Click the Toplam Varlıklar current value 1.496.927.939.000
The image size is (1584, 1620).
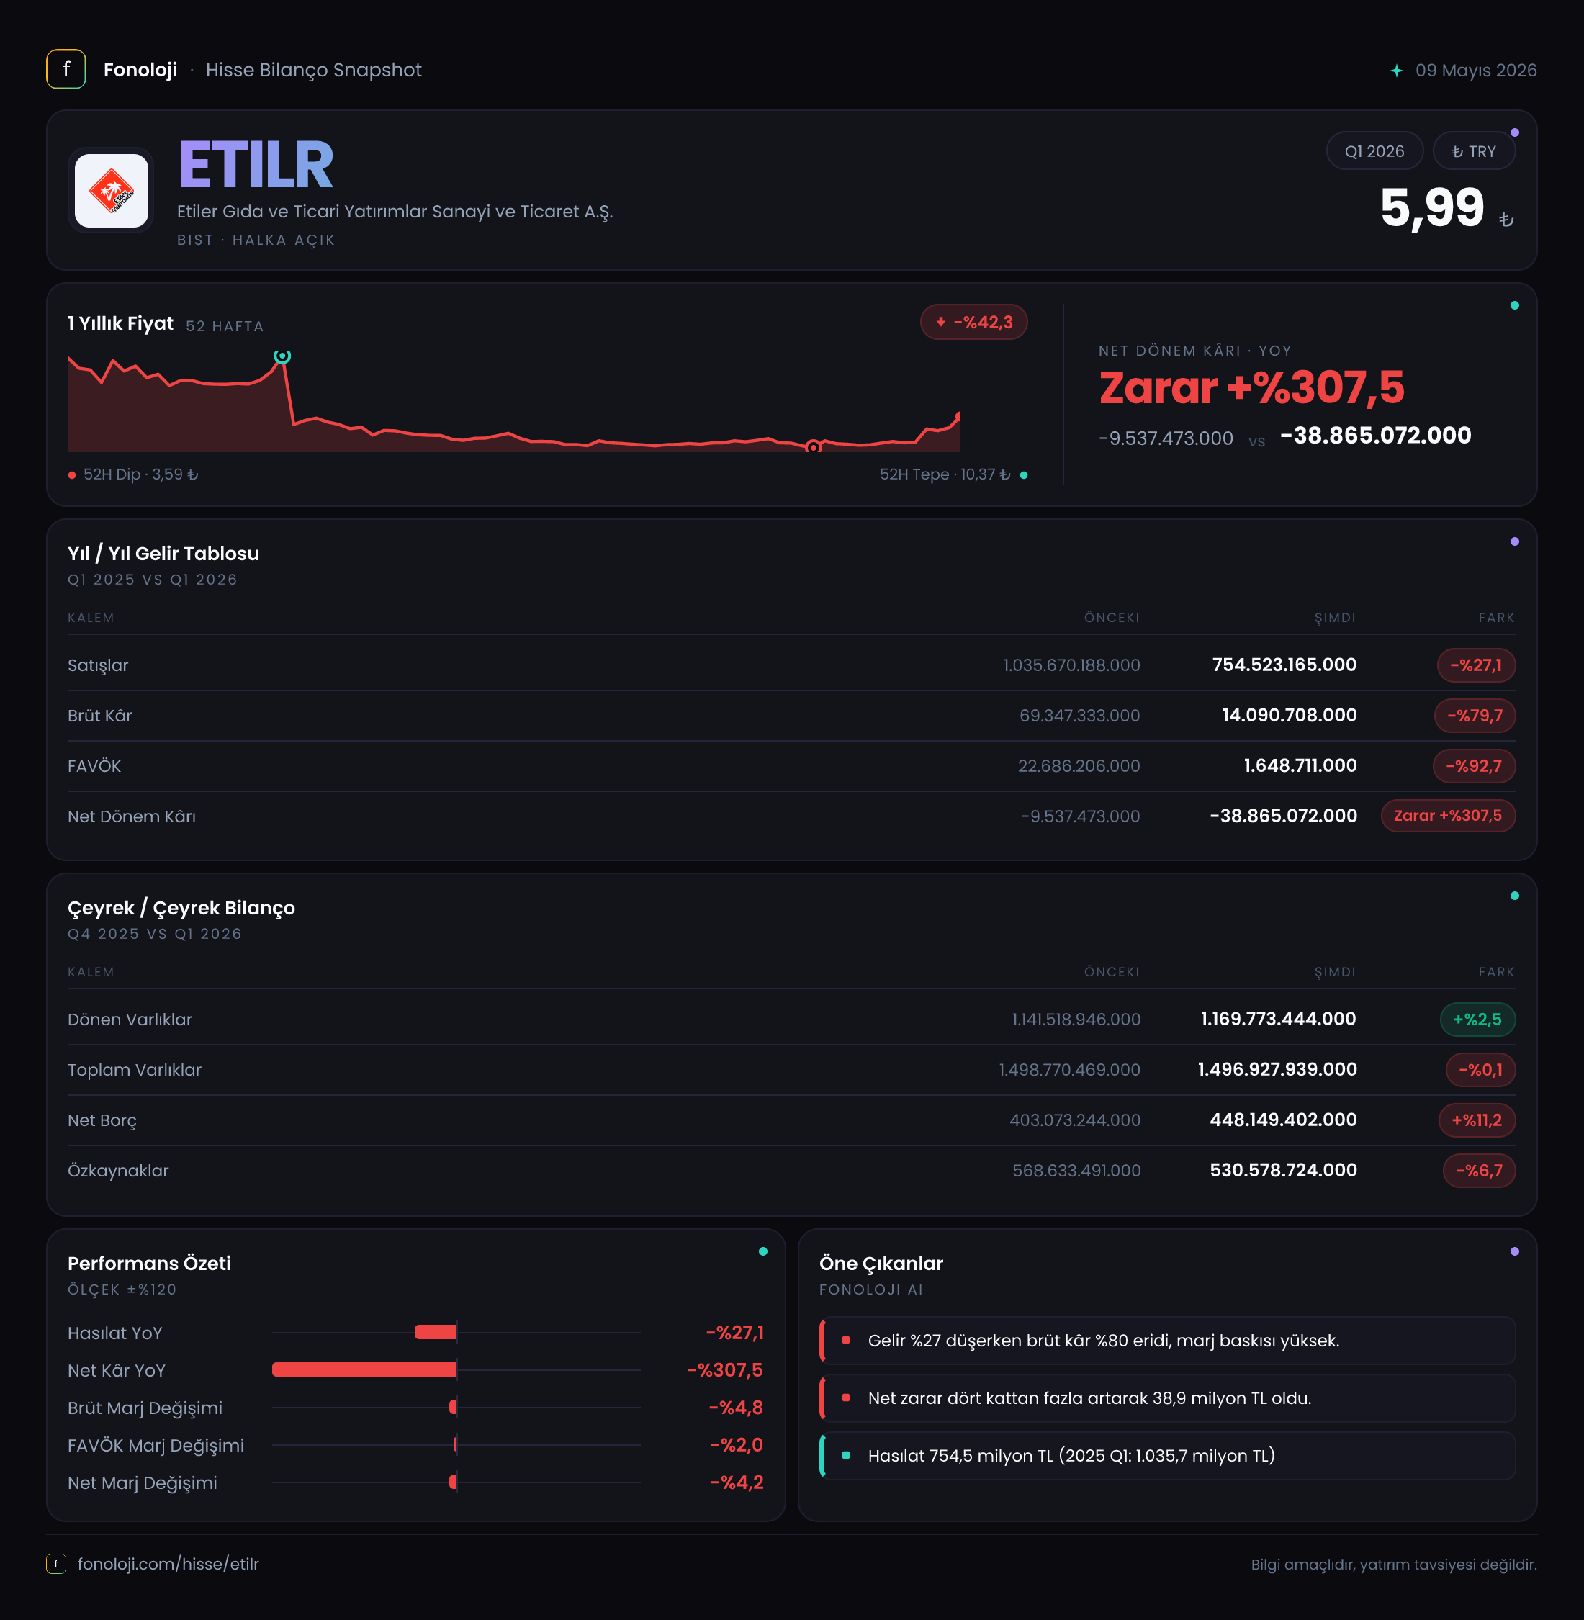click(1277, 1069)
